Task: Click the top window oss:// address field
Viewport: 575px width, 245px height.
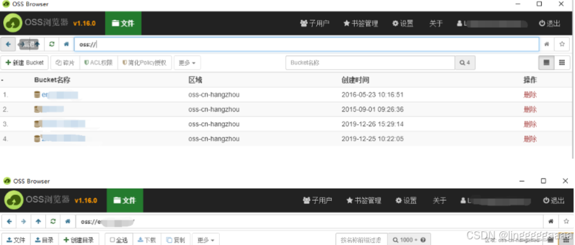Action: coord(307,44)
